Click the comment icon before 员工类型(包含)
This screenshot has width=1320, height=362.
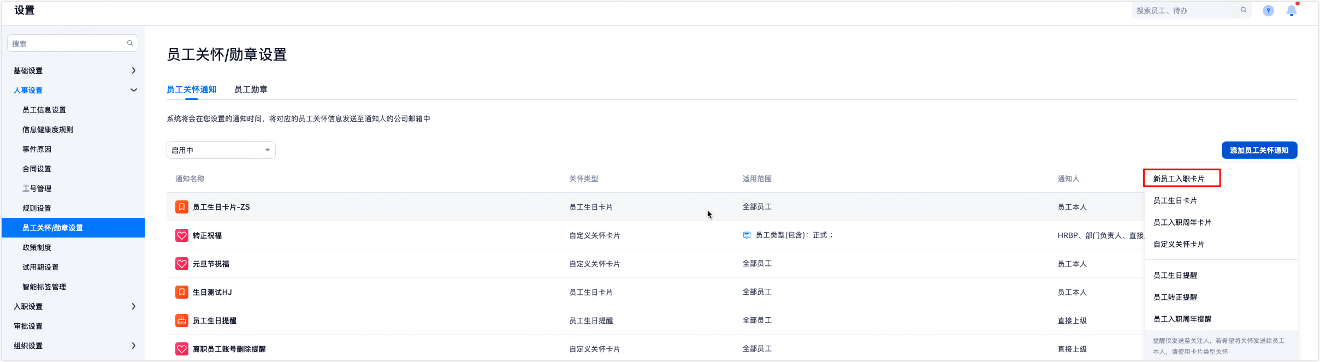click(x=747, y=235)
